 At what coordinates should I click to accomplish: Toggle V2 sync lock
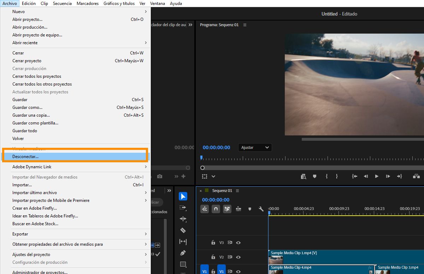(x=230, y=257)
